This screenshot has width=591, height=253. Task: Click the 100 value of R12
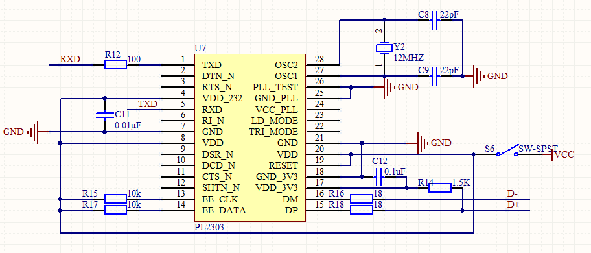[x=134, y=59]
